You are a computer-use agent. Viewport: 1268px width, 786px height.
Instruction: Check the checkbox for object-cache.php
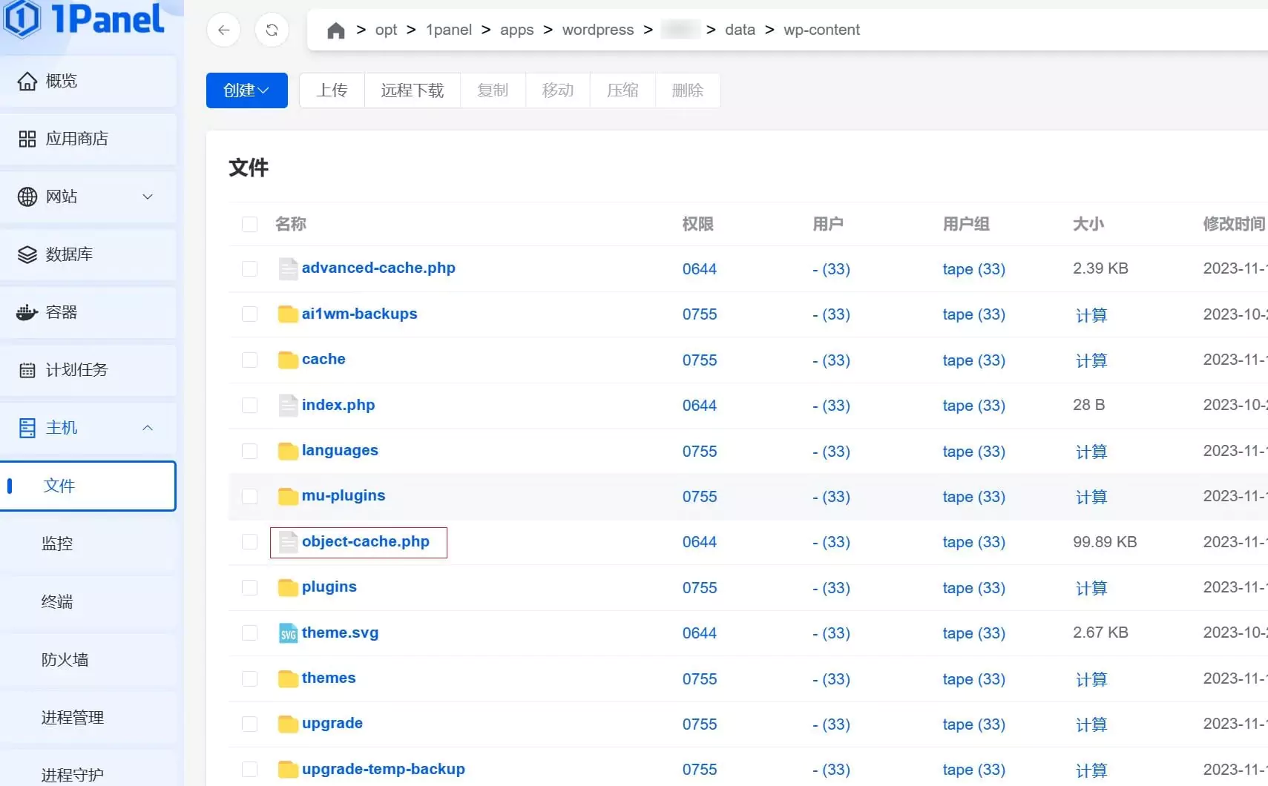(249, 542)
